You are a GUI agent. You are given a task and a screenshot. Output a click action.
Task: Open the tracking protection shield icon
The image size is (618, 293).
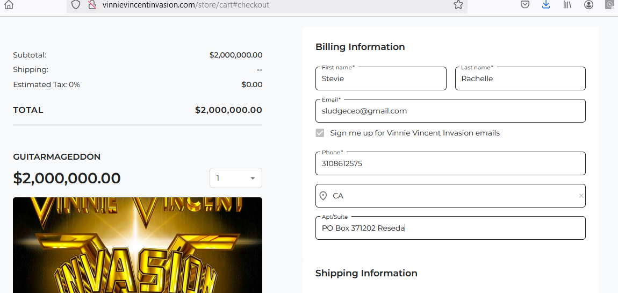tap(76, 5)
